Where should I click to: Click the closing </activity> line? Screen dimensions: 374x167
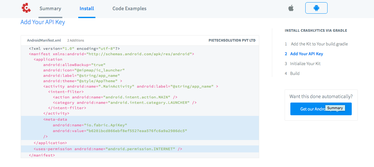pyautogui.click(x=56, y=113)
